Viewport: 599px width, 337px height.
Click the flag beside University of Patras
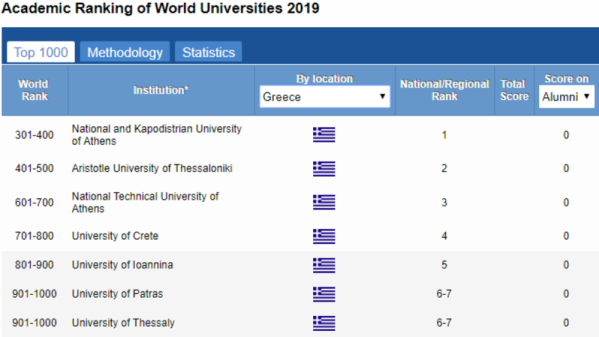coord(324,294)
